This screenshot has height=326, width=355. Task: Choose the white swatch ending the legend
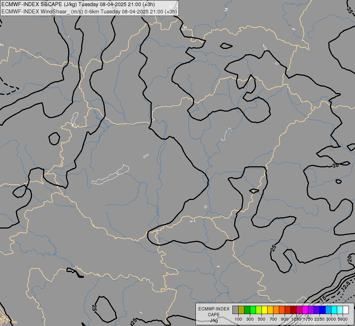346,310
